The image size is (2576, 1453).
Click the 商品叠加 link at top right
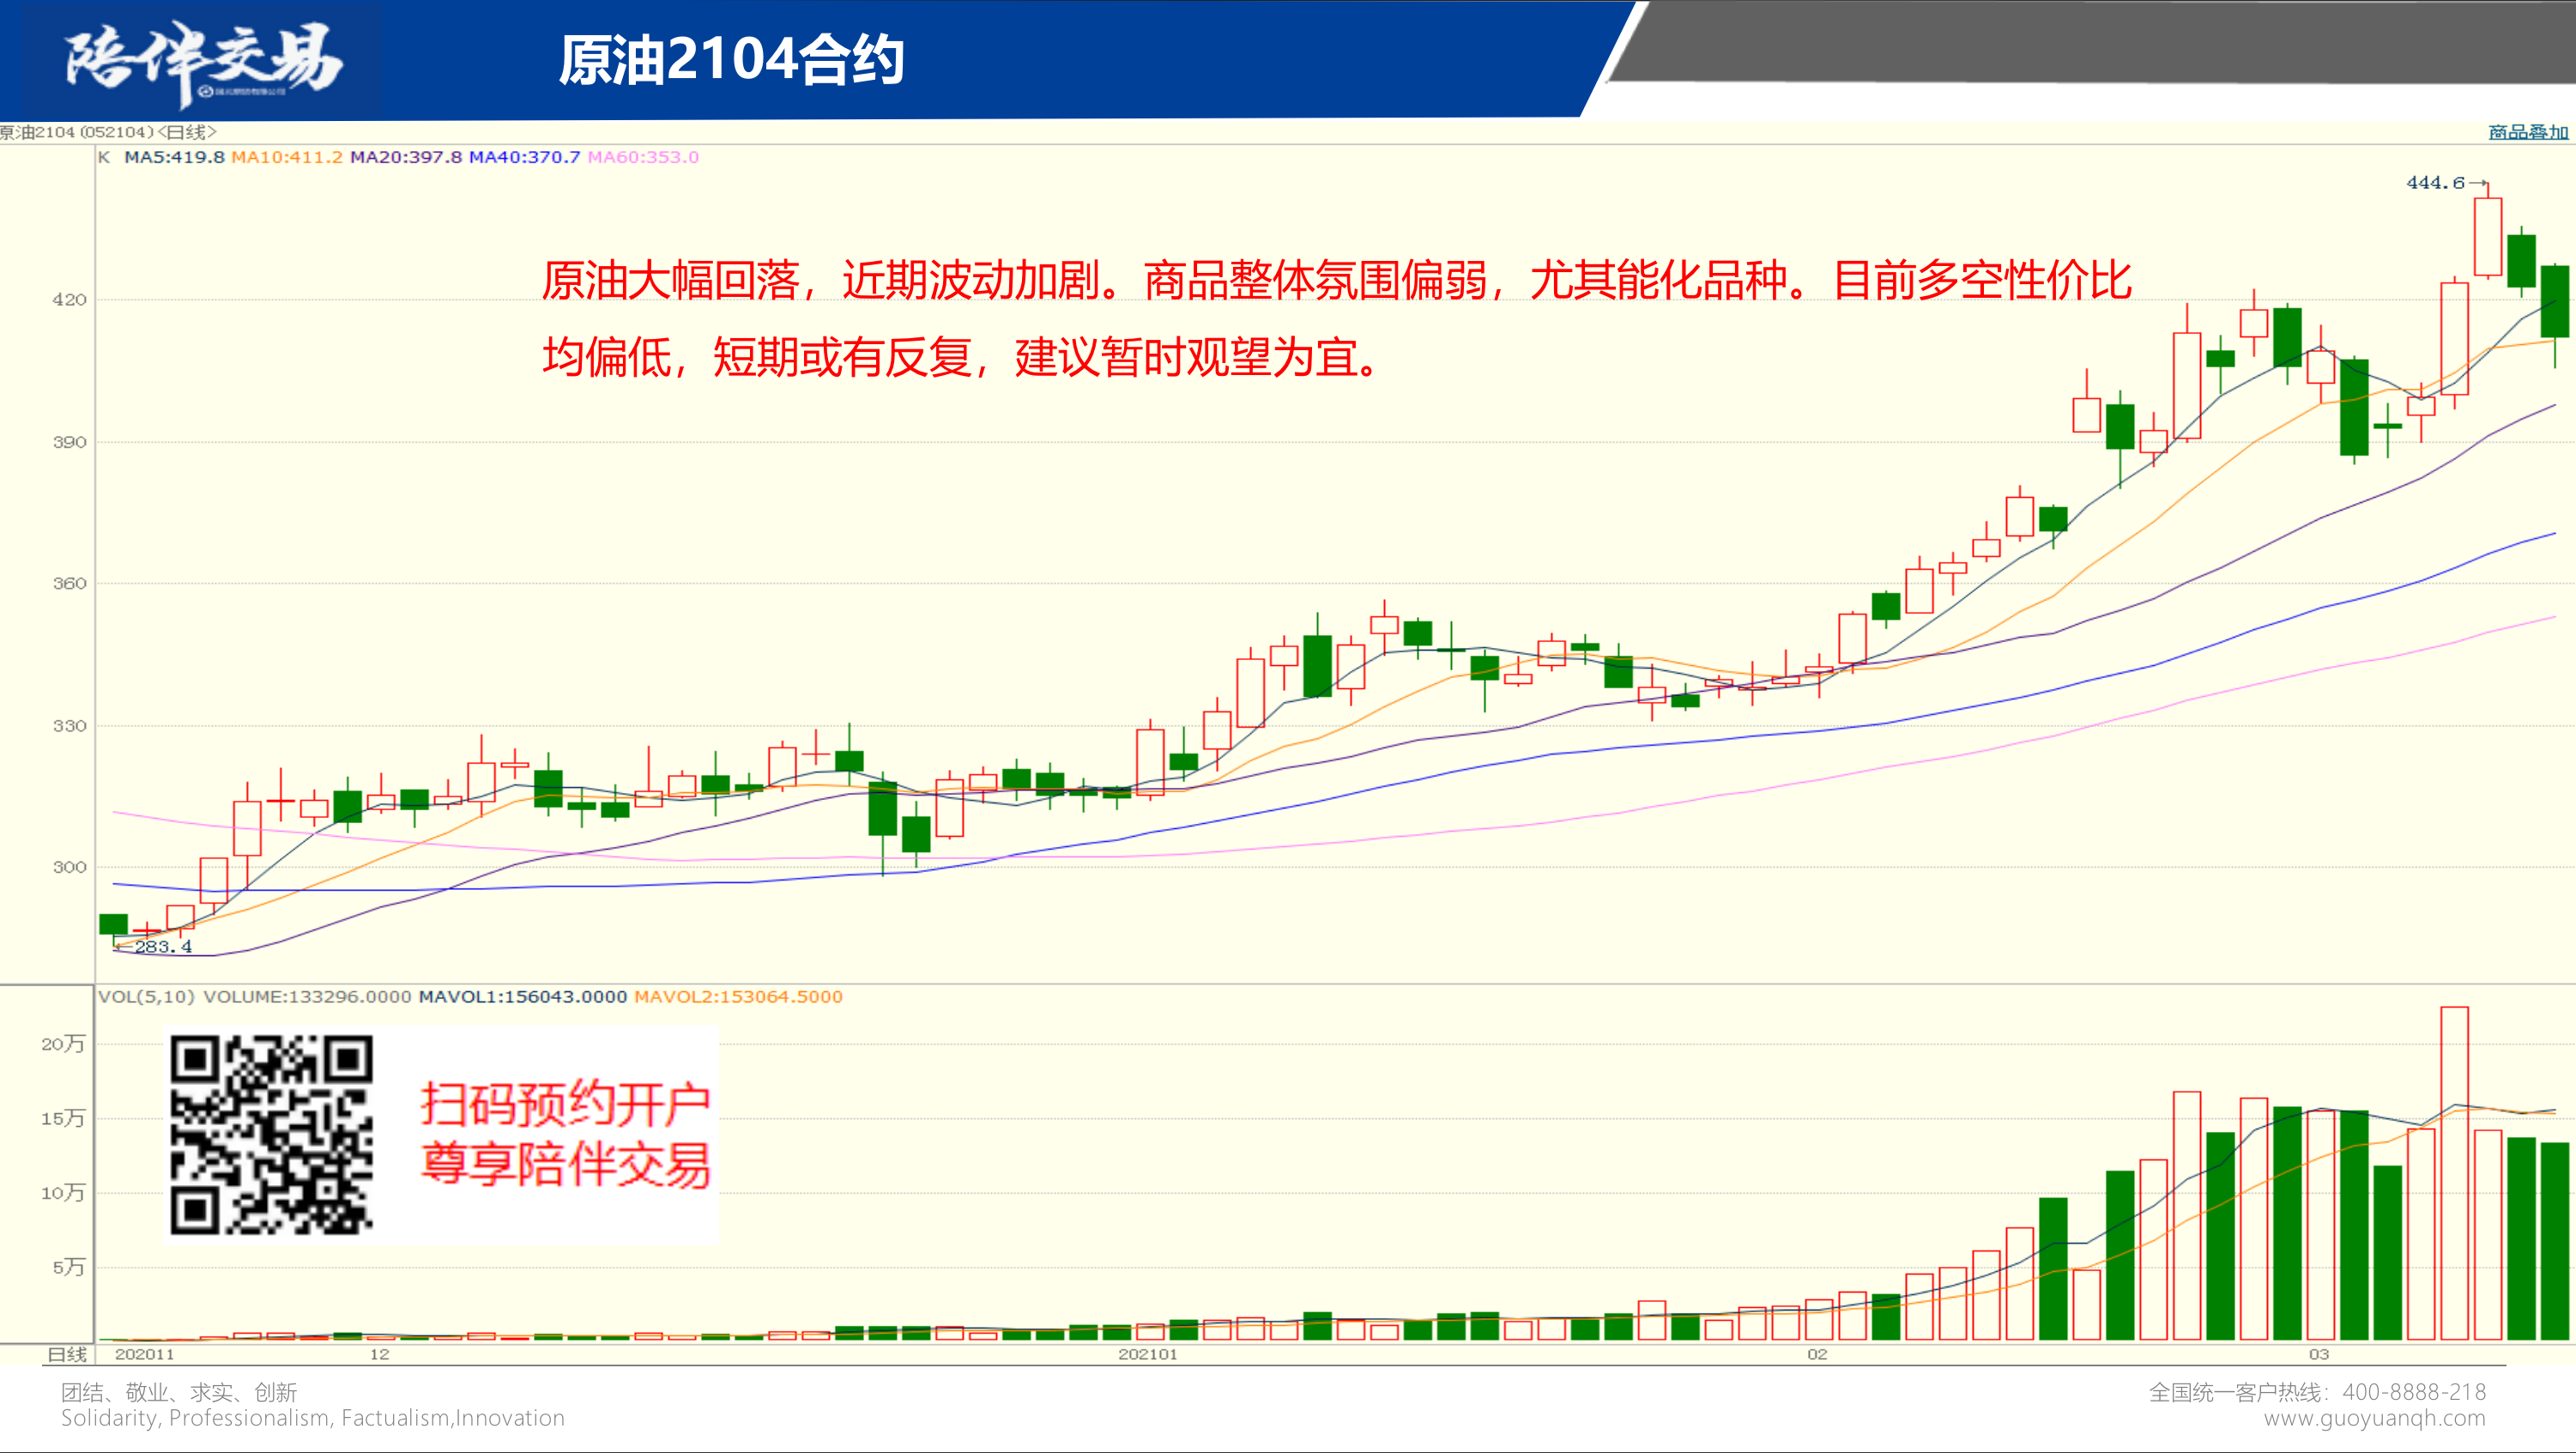point(2527,132)
